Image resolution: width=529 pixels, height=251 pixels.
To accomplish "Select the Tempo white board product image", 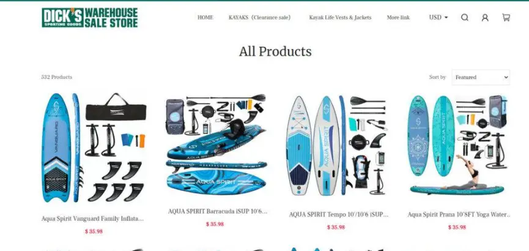I will click(x=336, y=146).
